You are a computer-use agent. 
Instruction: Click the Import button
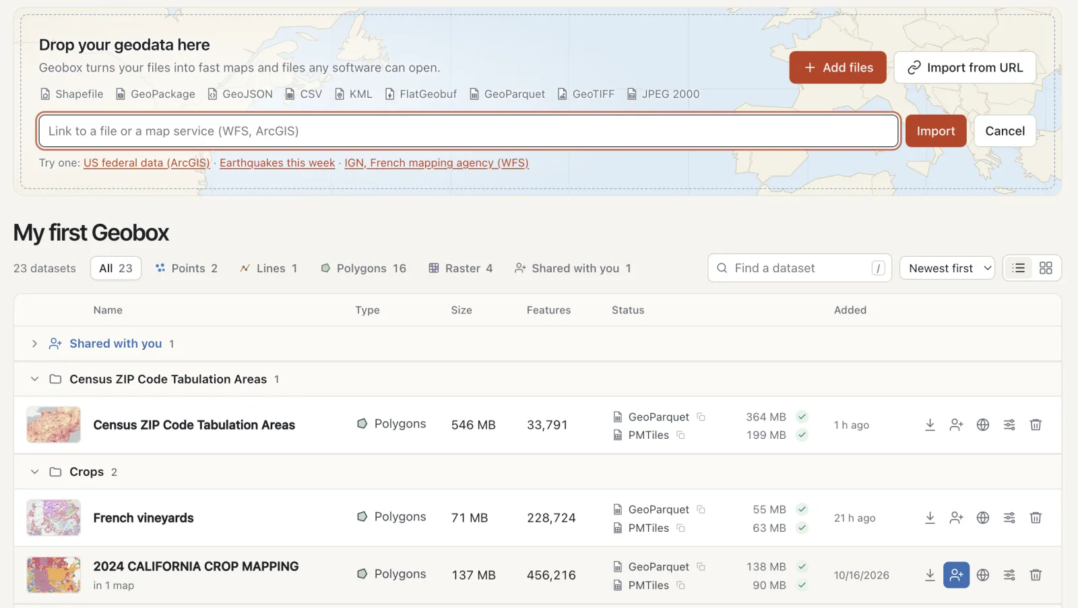pos(936,131)
